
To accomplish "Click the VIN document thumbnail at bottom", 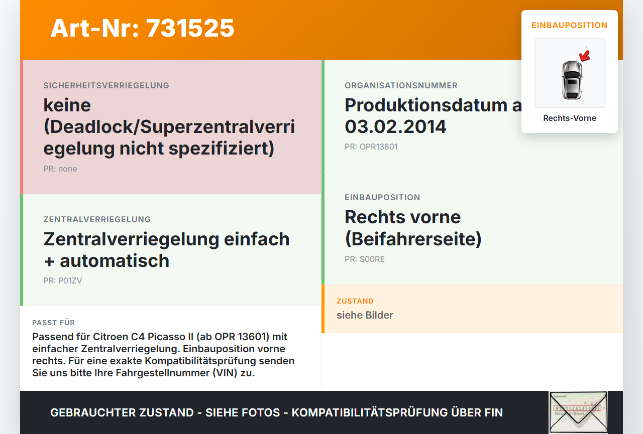I will 578,412.
